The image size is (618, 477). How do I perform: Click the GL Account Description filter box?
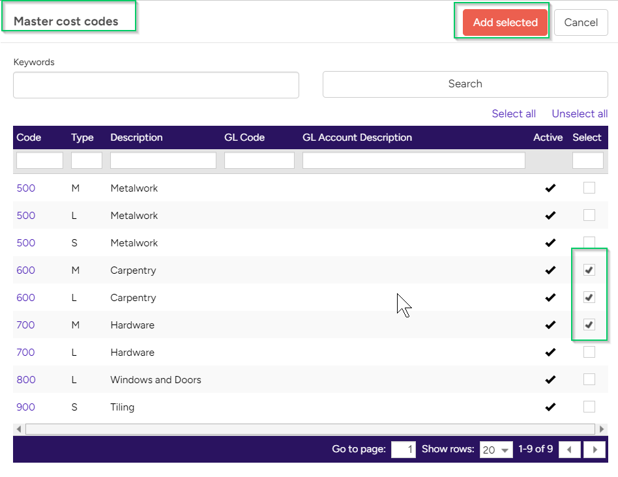pos(414,160)
